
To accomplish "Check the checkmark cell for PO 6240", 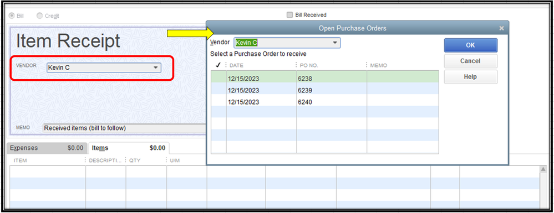I will (x=218, y=100).
